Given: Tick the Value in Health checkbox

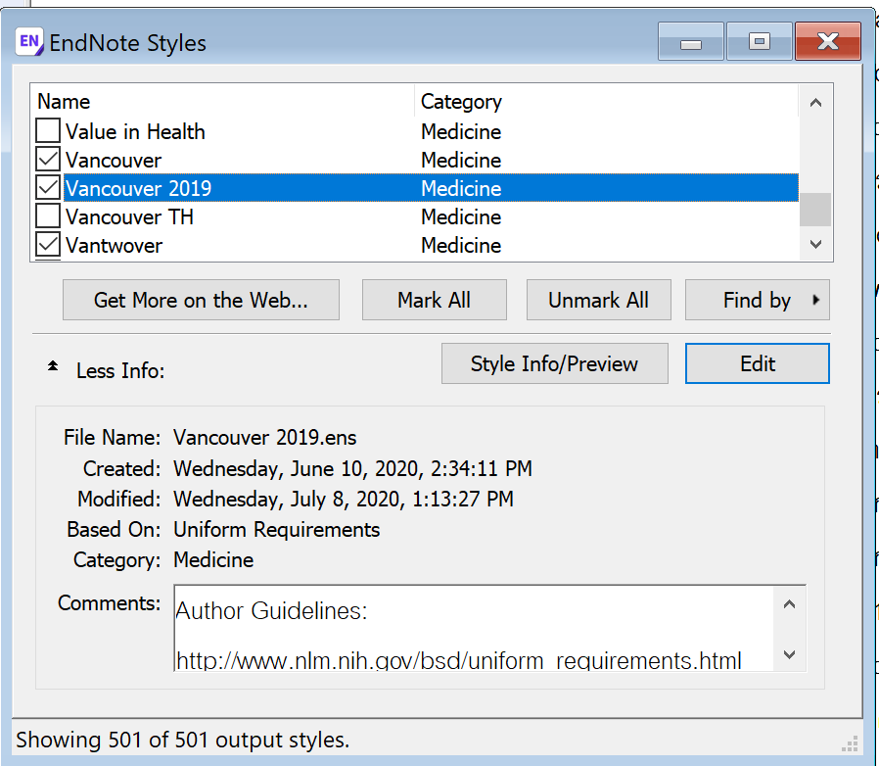Looking at the screenshot, I should point(48,130).
